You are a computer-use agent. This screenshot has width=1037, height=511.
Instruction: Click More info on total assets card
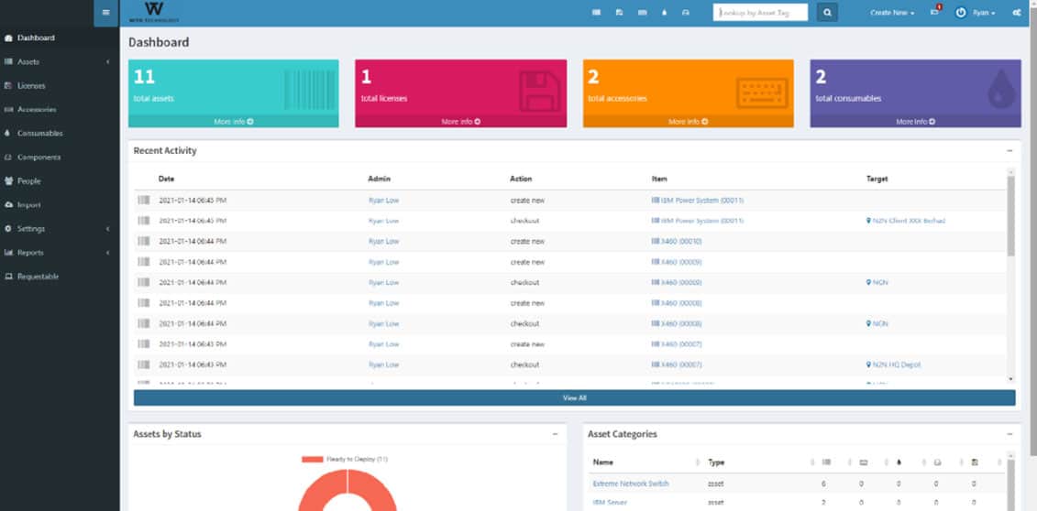click(x=234, y=122)
